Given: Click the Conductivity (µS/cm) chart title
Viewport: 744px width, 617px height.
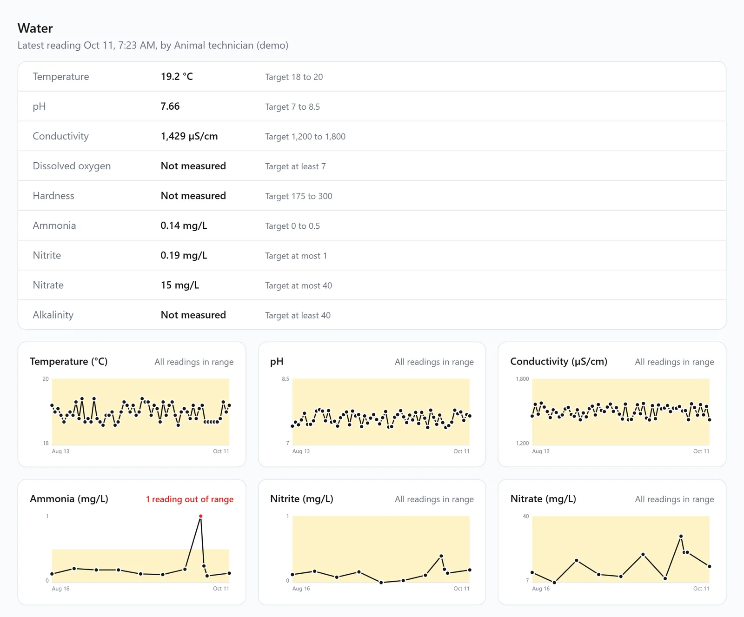Looking at the screenshot, I should coord(559,361).
